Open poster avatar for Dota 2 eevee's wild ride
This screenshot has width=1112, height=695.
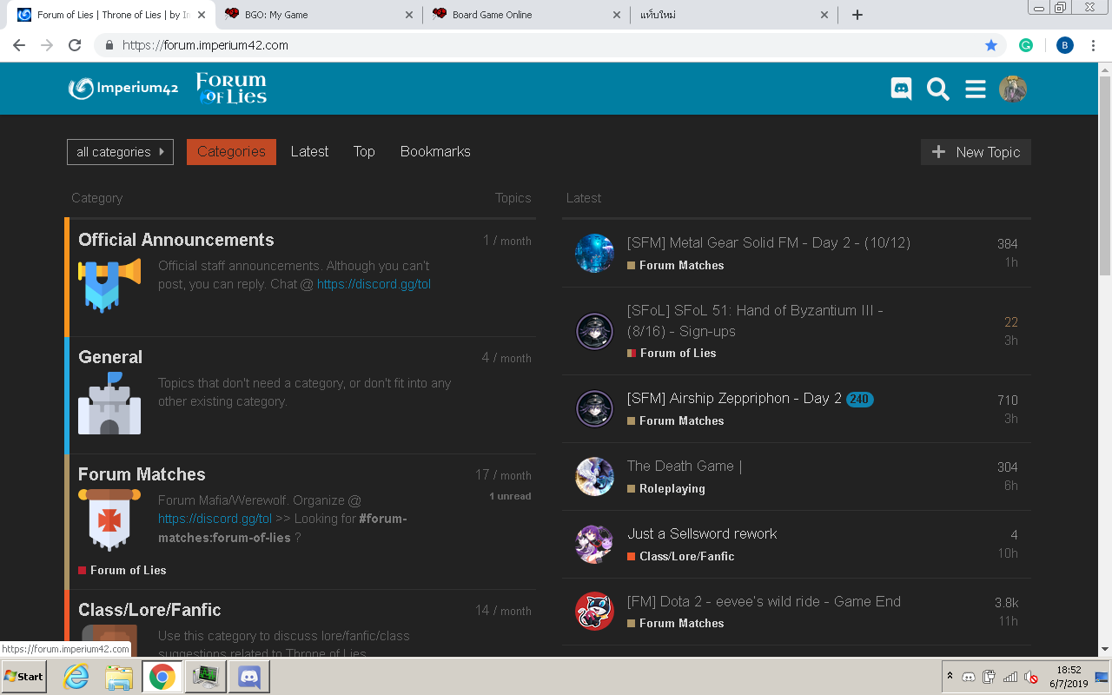(595, 612)
